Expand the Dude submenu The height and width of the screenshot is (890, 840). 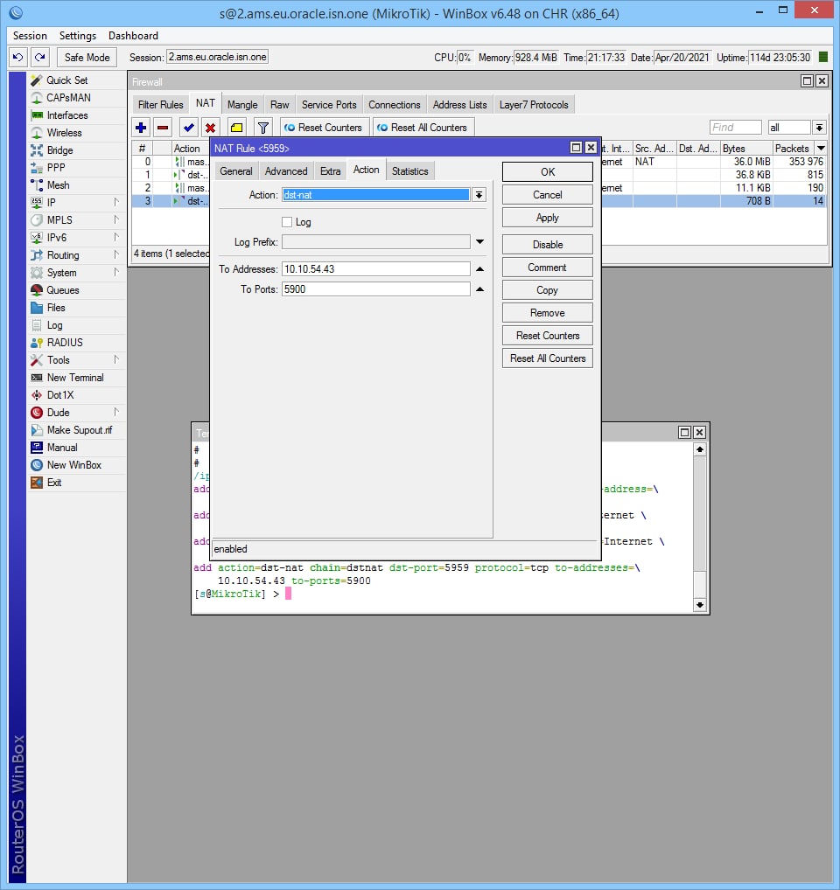tap(116, 413)
